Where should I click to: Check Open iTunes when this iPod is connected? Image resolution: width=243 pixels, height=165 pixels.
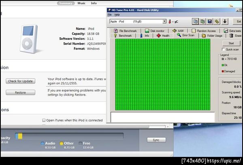click(x=44, y=120)
